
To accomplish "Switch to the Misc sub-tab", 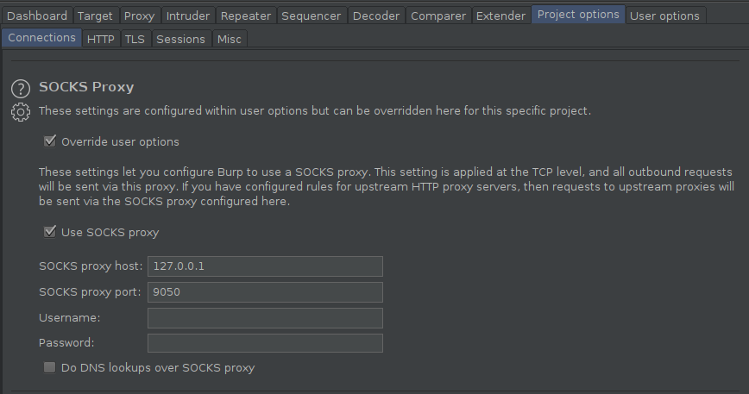I will [230, 39].
